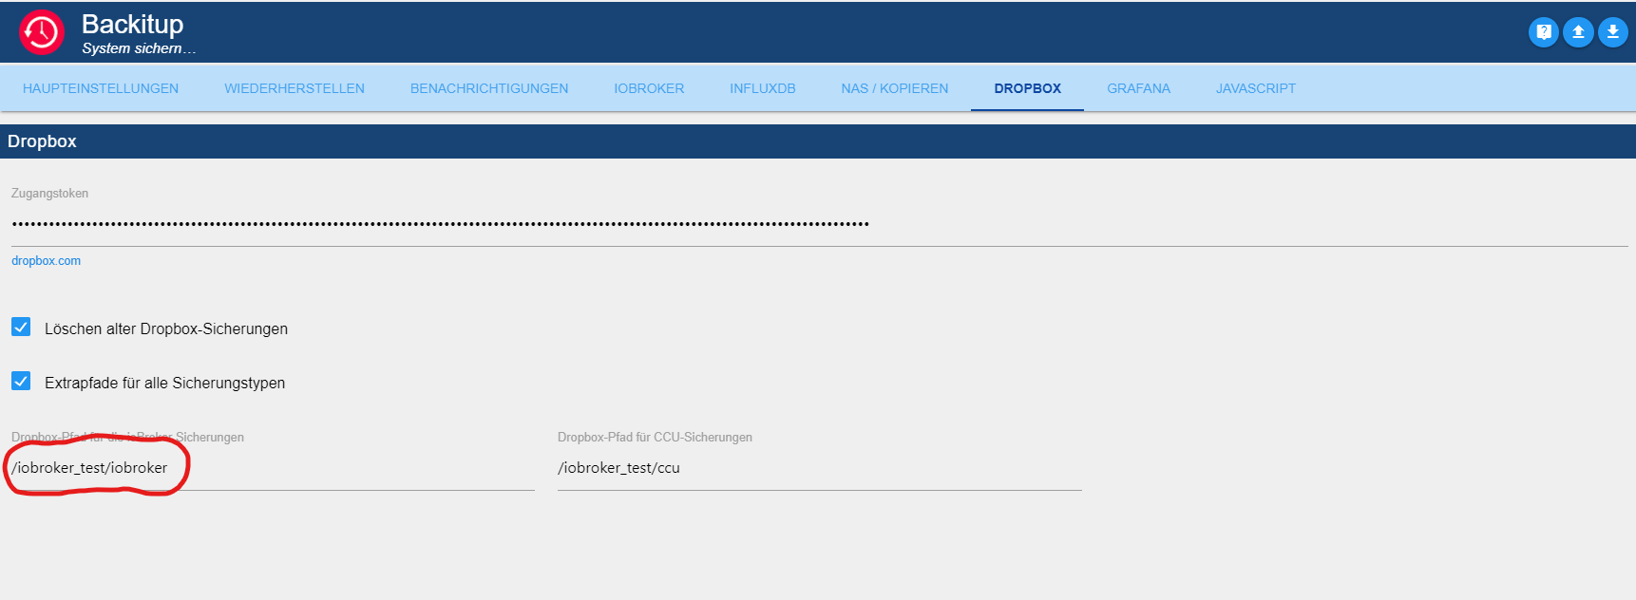Toggle Löschen alter Dropbox-Sicherungen checkbox

(x=21, y=327)
